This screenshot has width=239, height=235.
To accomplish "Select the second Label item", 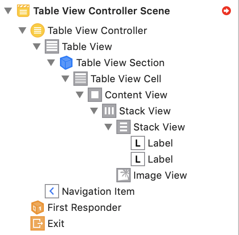I will (152, 159).
